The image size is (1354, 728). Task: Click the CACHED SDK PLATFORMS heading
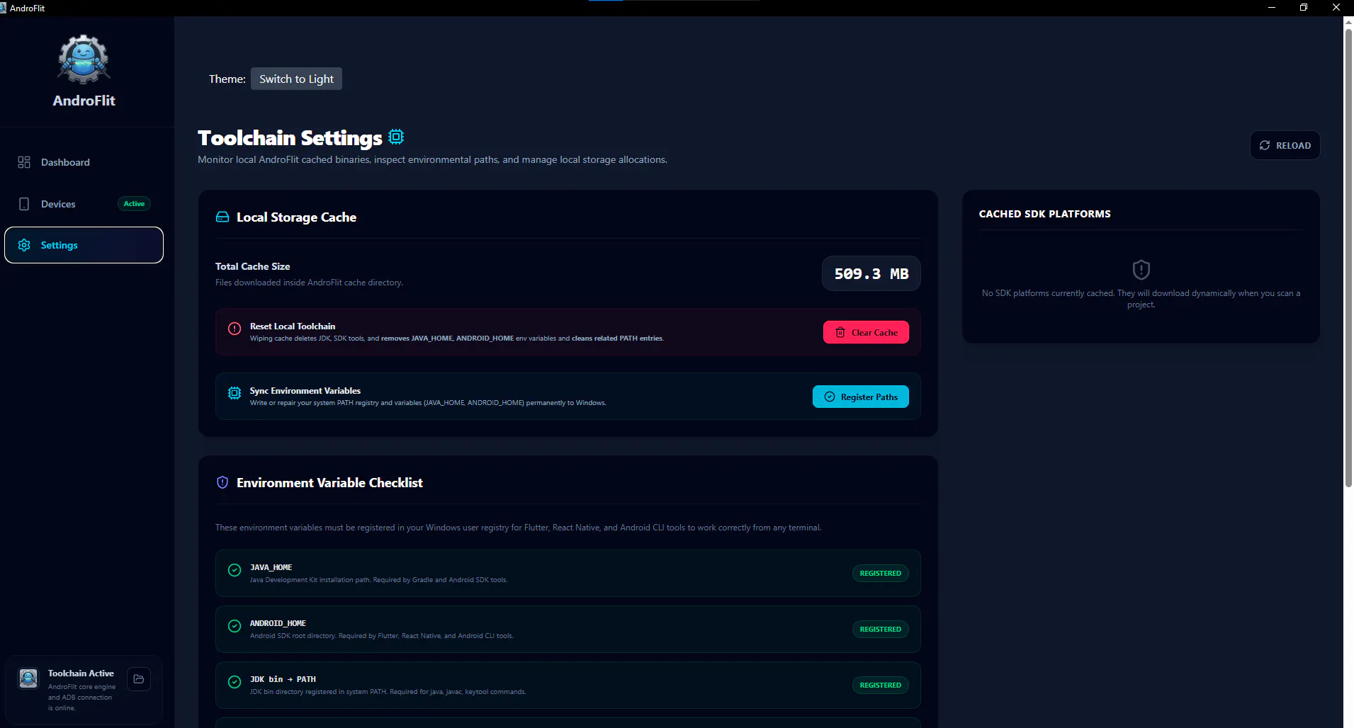pos(1045,214)
